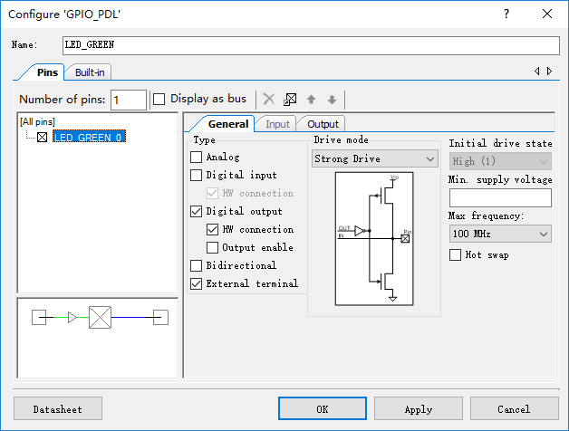This screenshot has height=431, width=569.
Task: Open the Drive mode dropdown
Action: [375, 158]
